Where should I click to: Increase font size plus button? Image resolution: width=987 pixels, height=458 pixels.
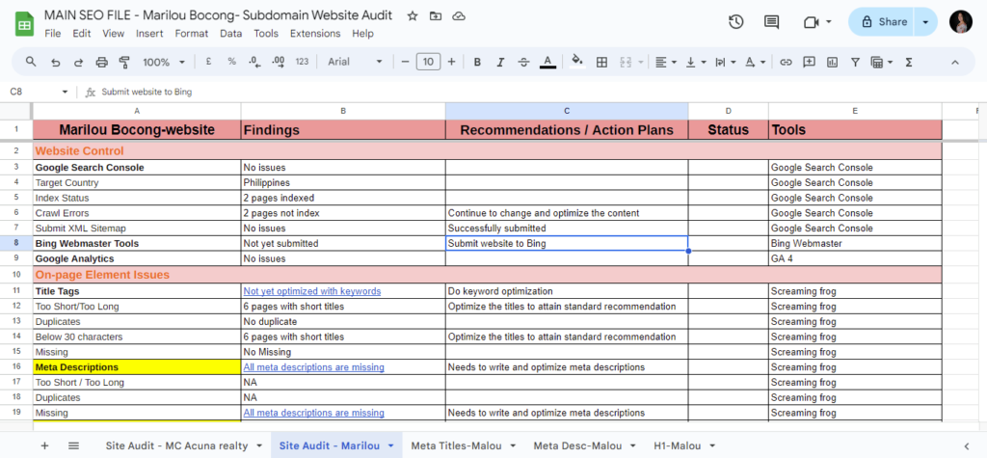(451, 62)
